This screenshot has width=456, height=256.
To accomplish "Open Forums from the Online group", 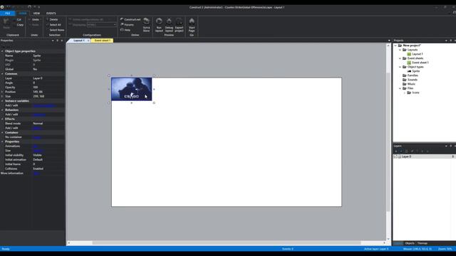I will (127, 25).
